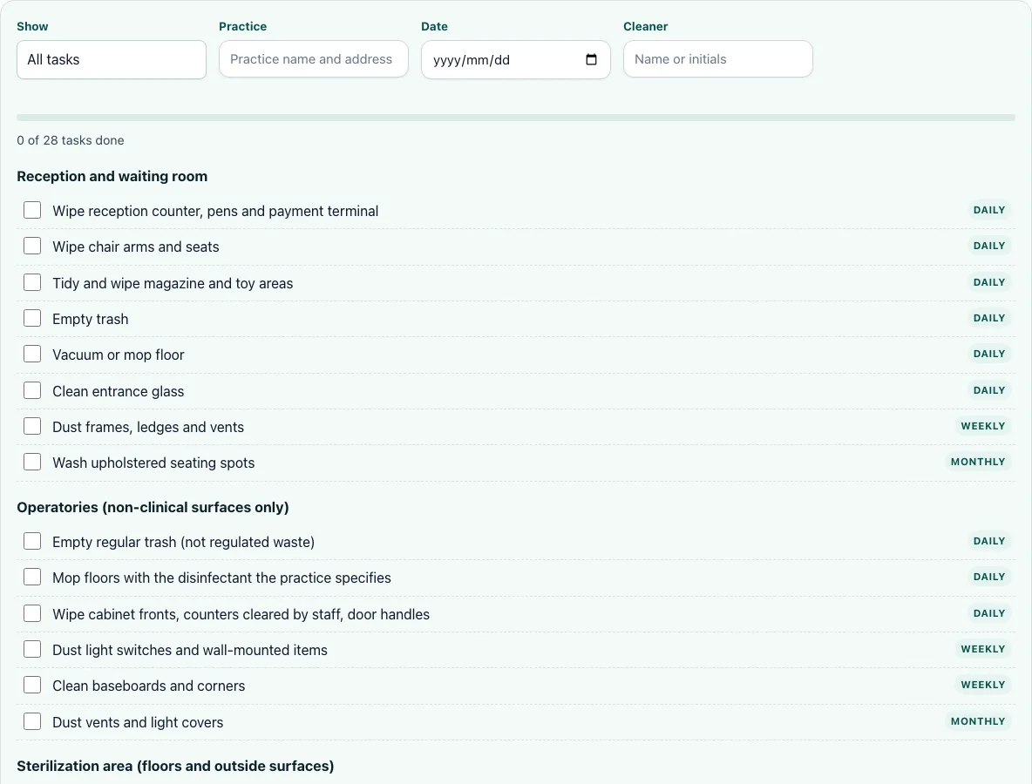Click the DAILY badge on Clean entrance glass
The width and height of the screenshot is (1032, 784).
[989, 390]
